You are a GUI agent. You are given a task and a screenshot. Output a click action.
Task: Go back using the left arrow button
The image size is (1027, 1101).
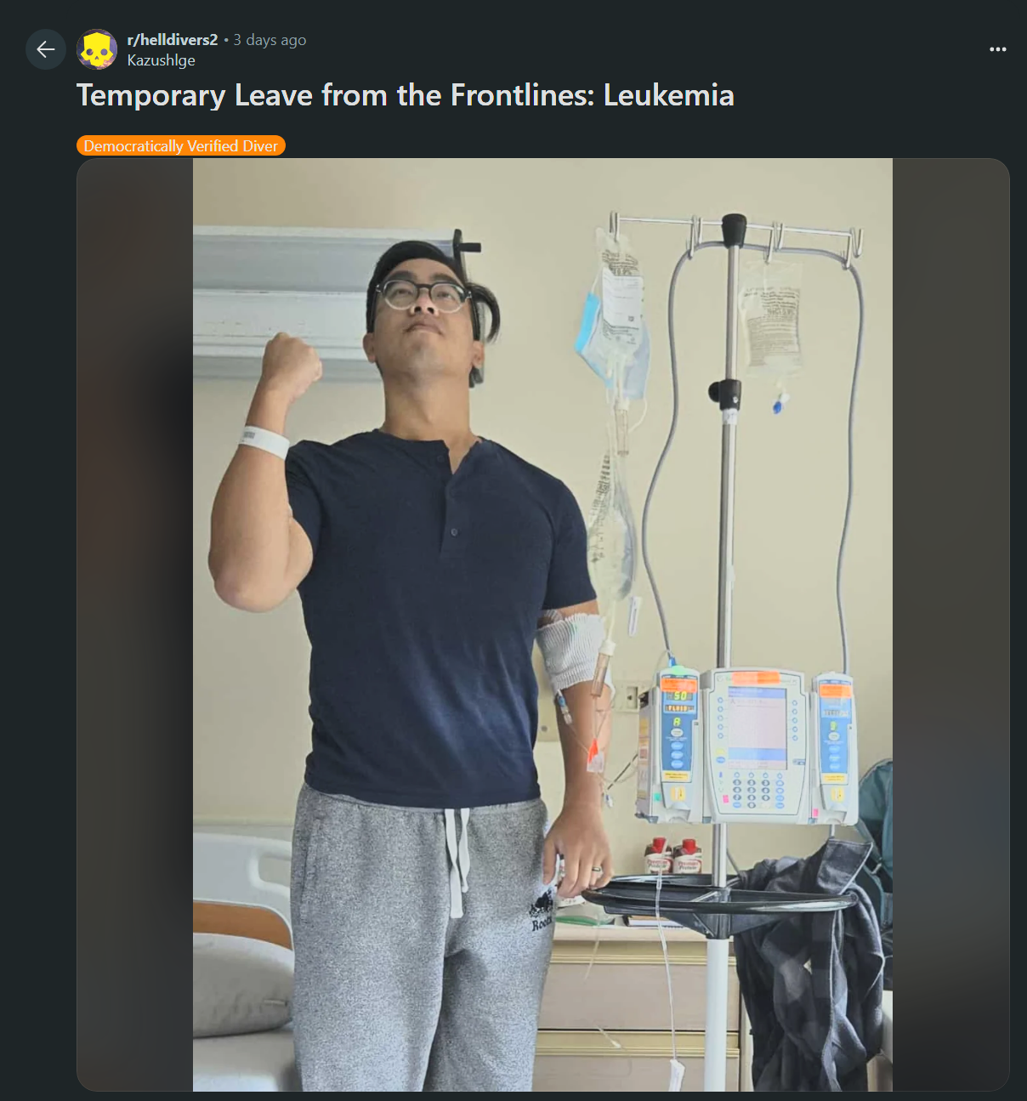coord(46,49)
